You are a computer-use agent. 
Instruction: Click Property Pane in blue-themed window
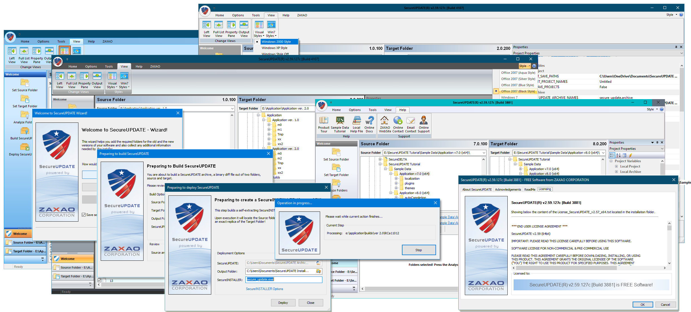tap(37, 55)
